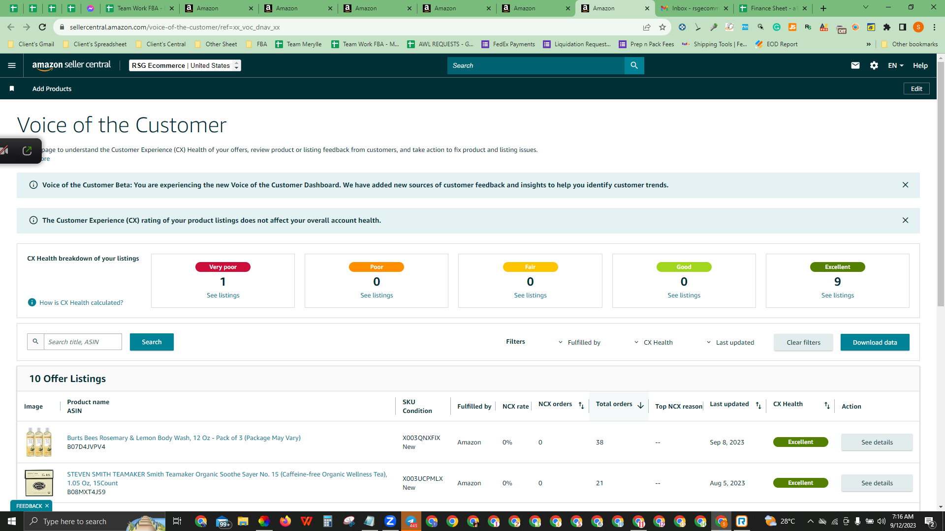Screen dimensions: 945x531
Task: Open Zoom from the taskbar
Action: pyautogui.click(x=390, y=521)
